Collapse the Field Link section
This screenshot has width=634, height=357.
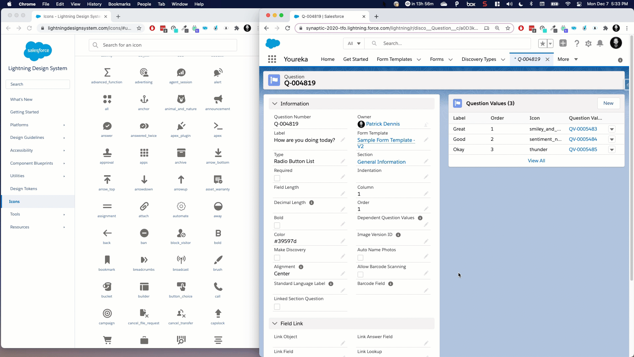pyautogui.click(x=275, y=324)
